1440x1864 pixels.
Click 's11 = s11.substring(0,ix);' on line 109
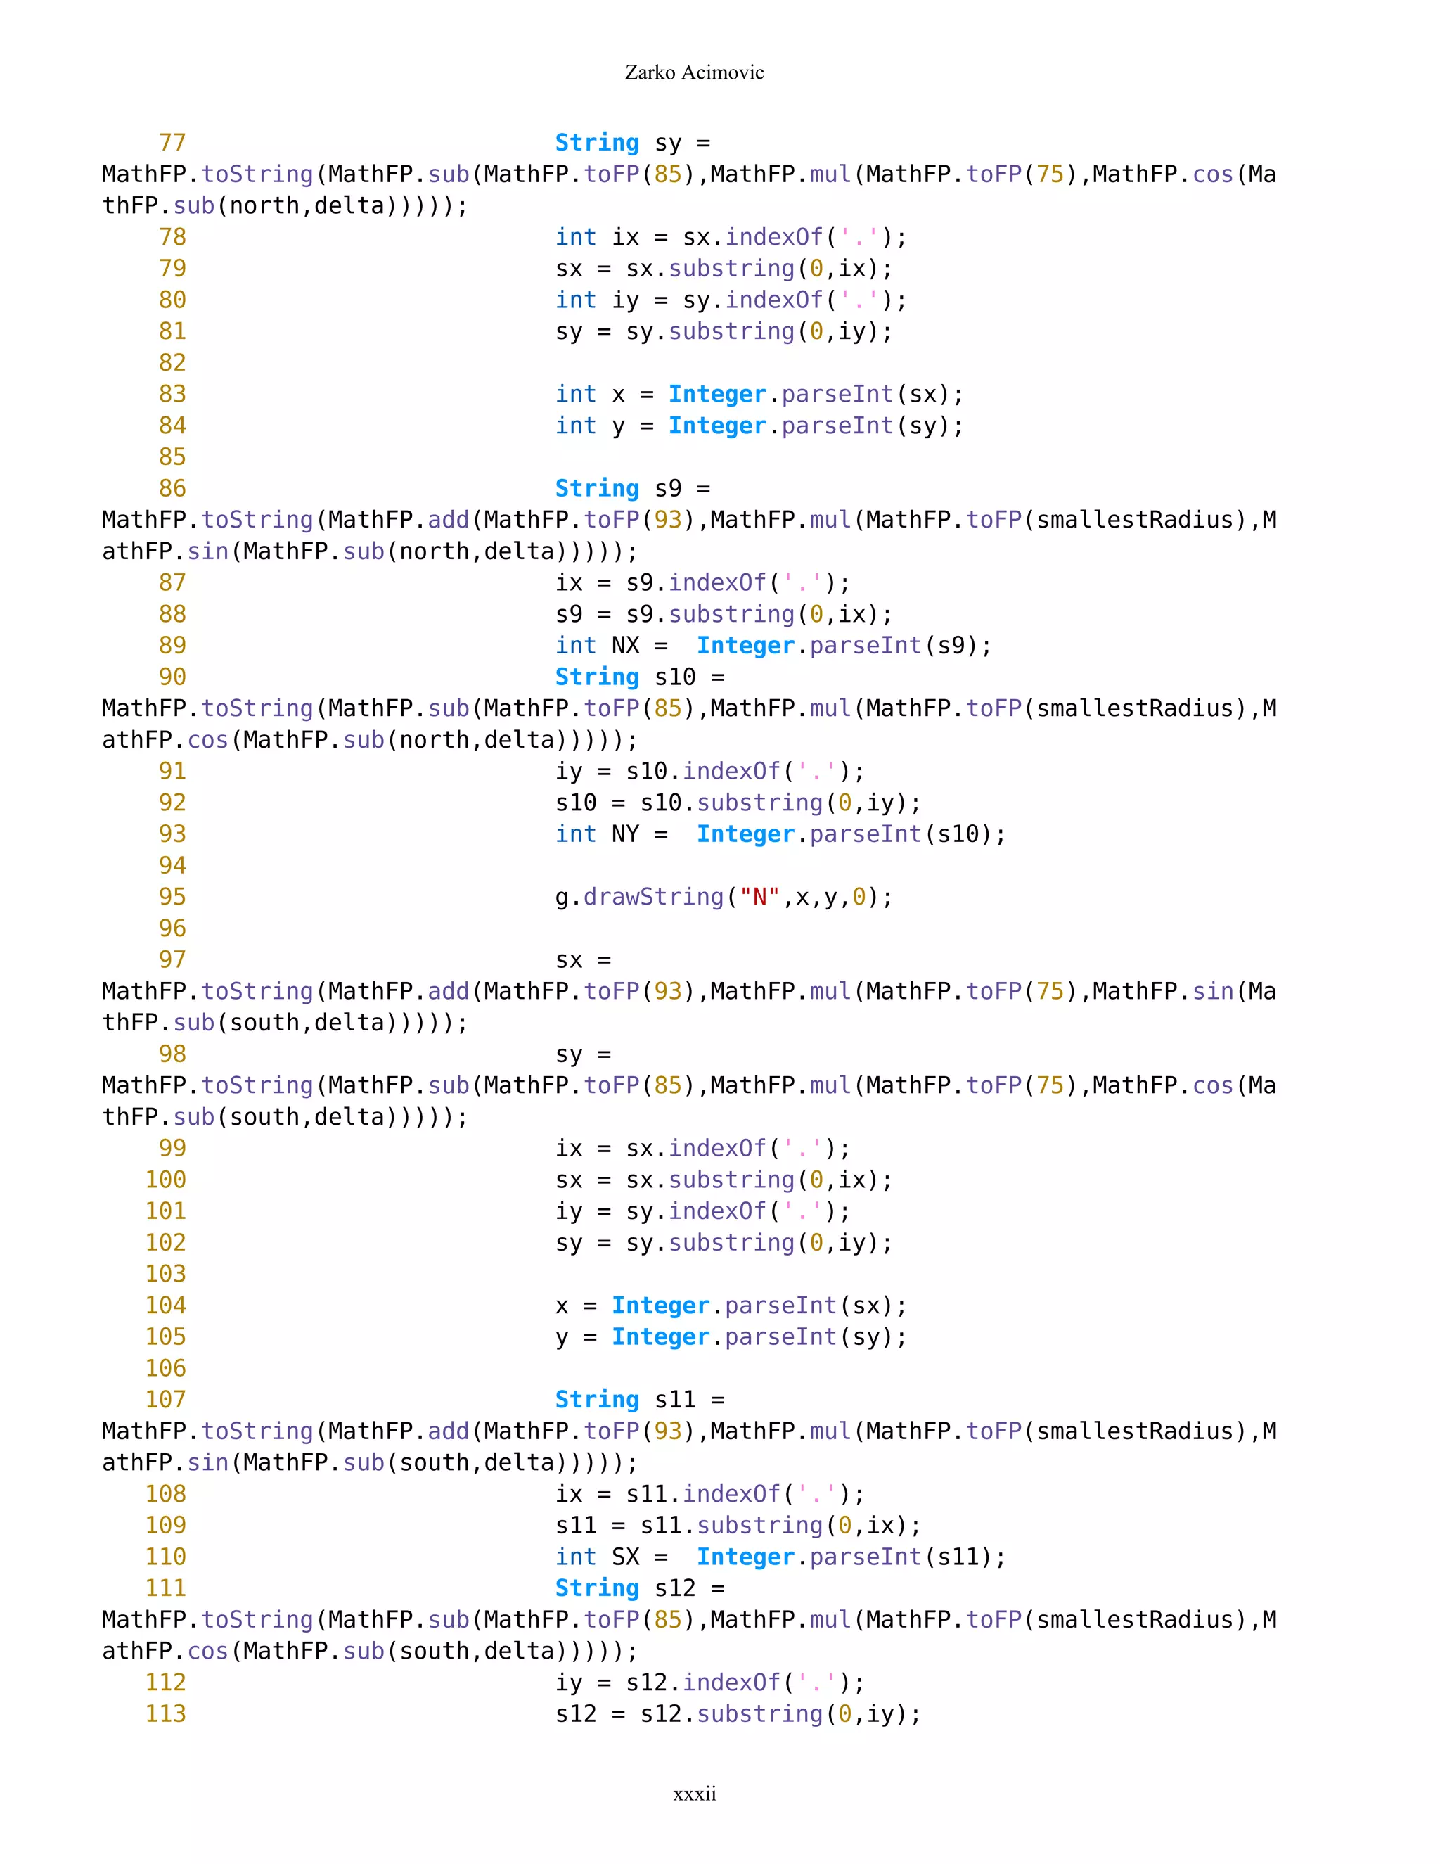739,1526
